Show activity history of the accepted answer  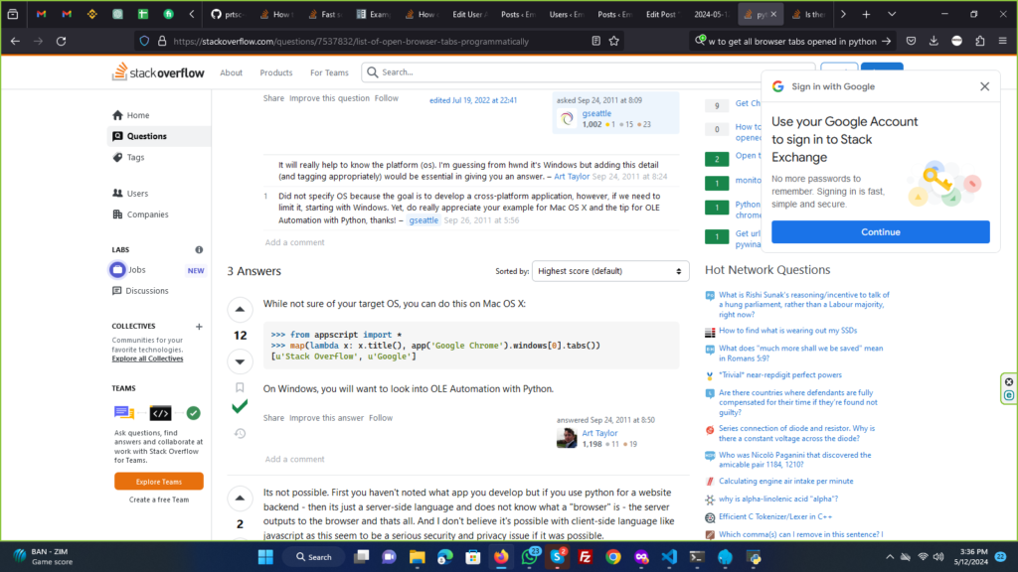[240, 433]
